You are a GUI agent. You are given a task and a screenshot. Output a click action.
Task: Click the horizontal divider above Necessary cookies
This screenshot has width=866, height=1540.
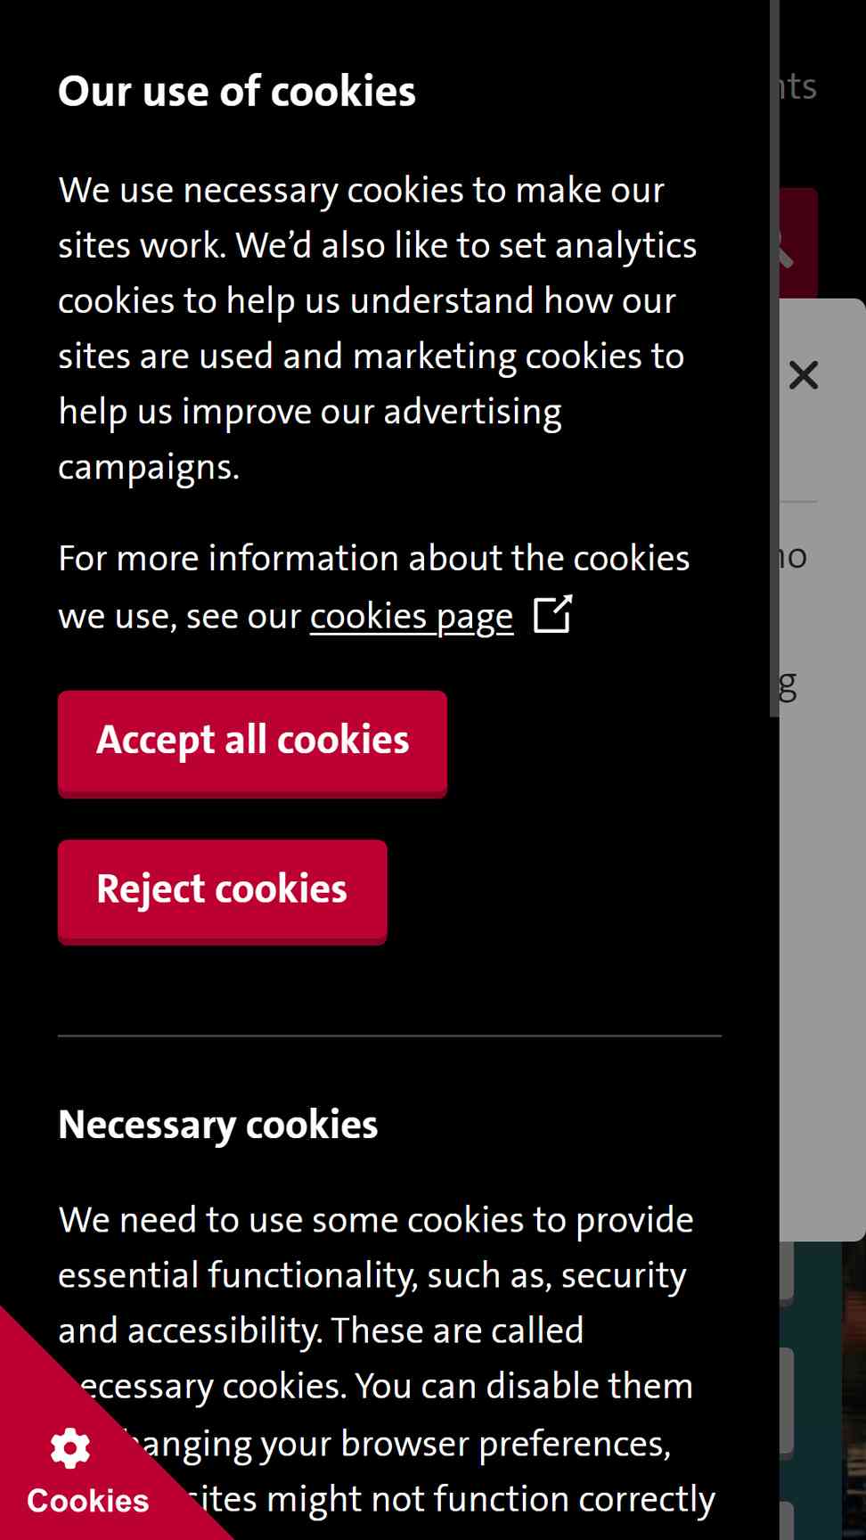[389, 1036]
